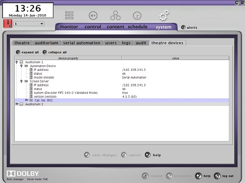The width and height of the screenshot is (245, 183).
Task: Switch to the logs sub-tab
Action: pyautogui.click(x=126, y=43)
